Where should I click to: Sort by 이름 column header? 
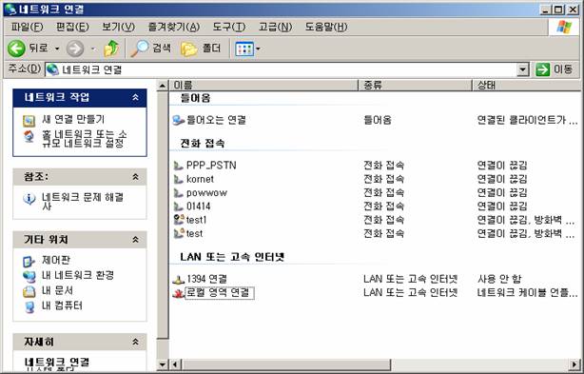(263, 86)
